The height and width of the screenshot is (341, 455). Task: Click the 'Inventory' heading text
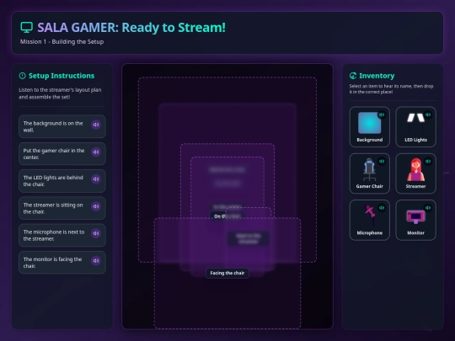coord(377,76)
